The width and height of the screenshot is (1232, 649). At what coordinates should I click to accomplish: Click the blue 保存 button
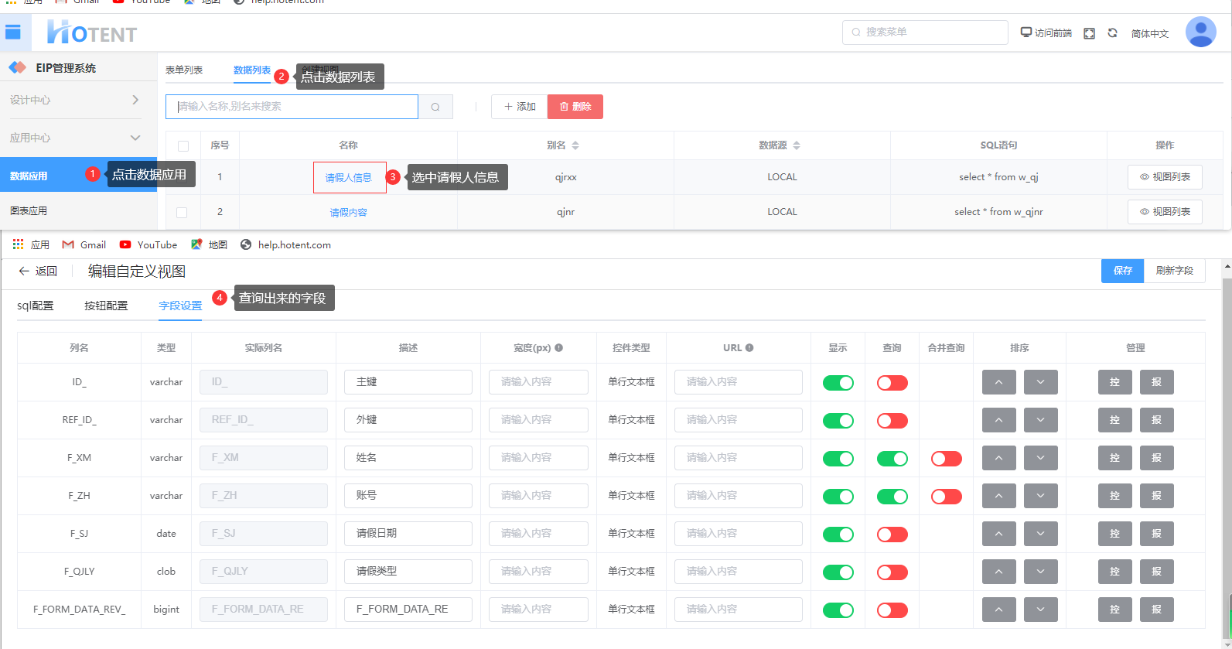coord(1122,271)
